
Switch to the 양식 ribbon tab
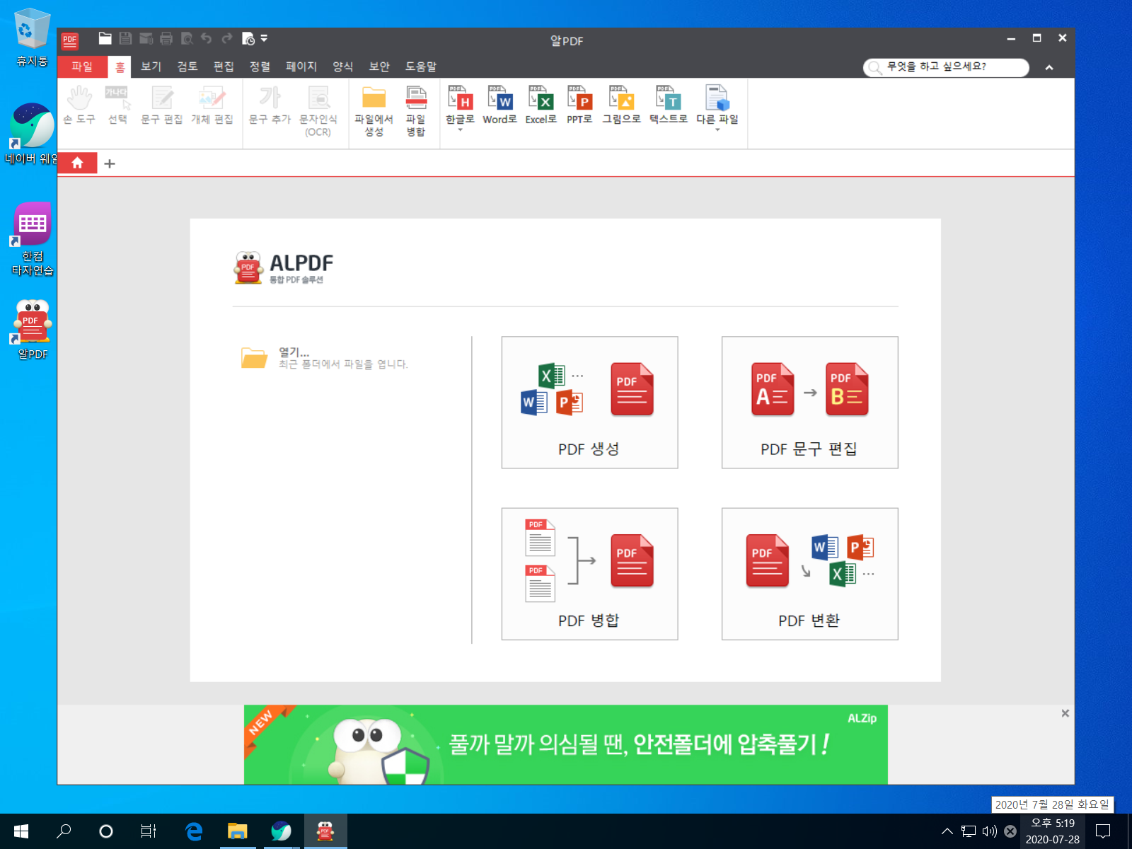pyautogui.click(x=342, y=67)
